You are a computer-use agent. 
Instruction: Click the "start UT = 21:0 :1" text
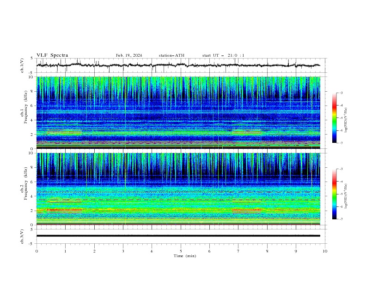coord(223,55)
